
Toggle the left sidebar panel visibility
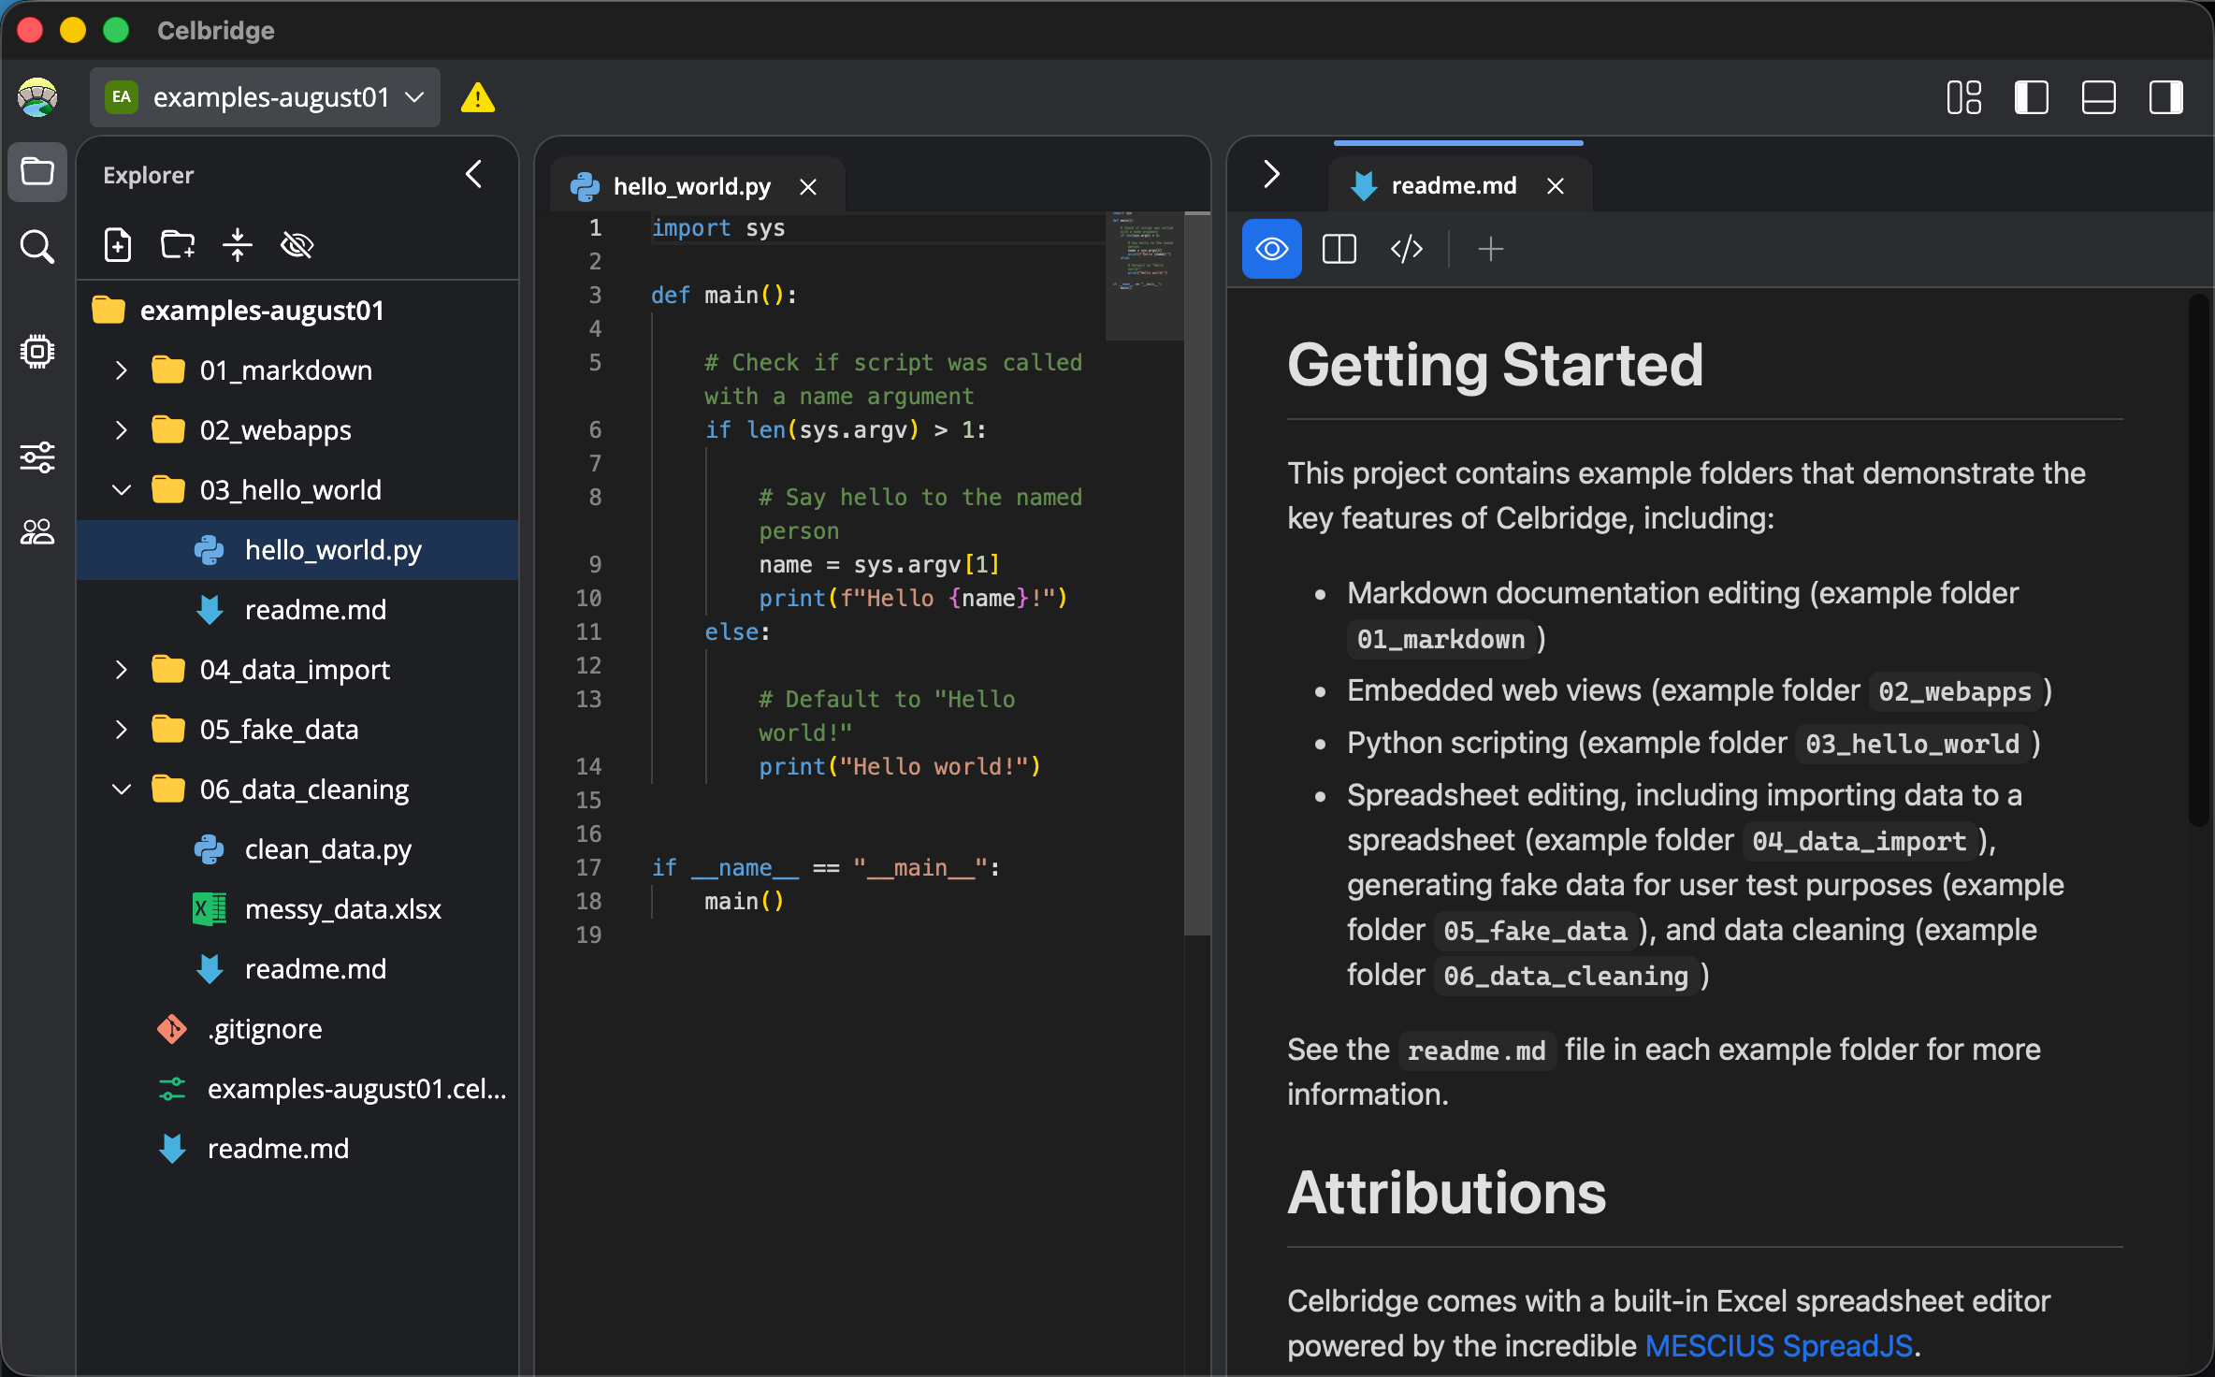[2031, 97]
